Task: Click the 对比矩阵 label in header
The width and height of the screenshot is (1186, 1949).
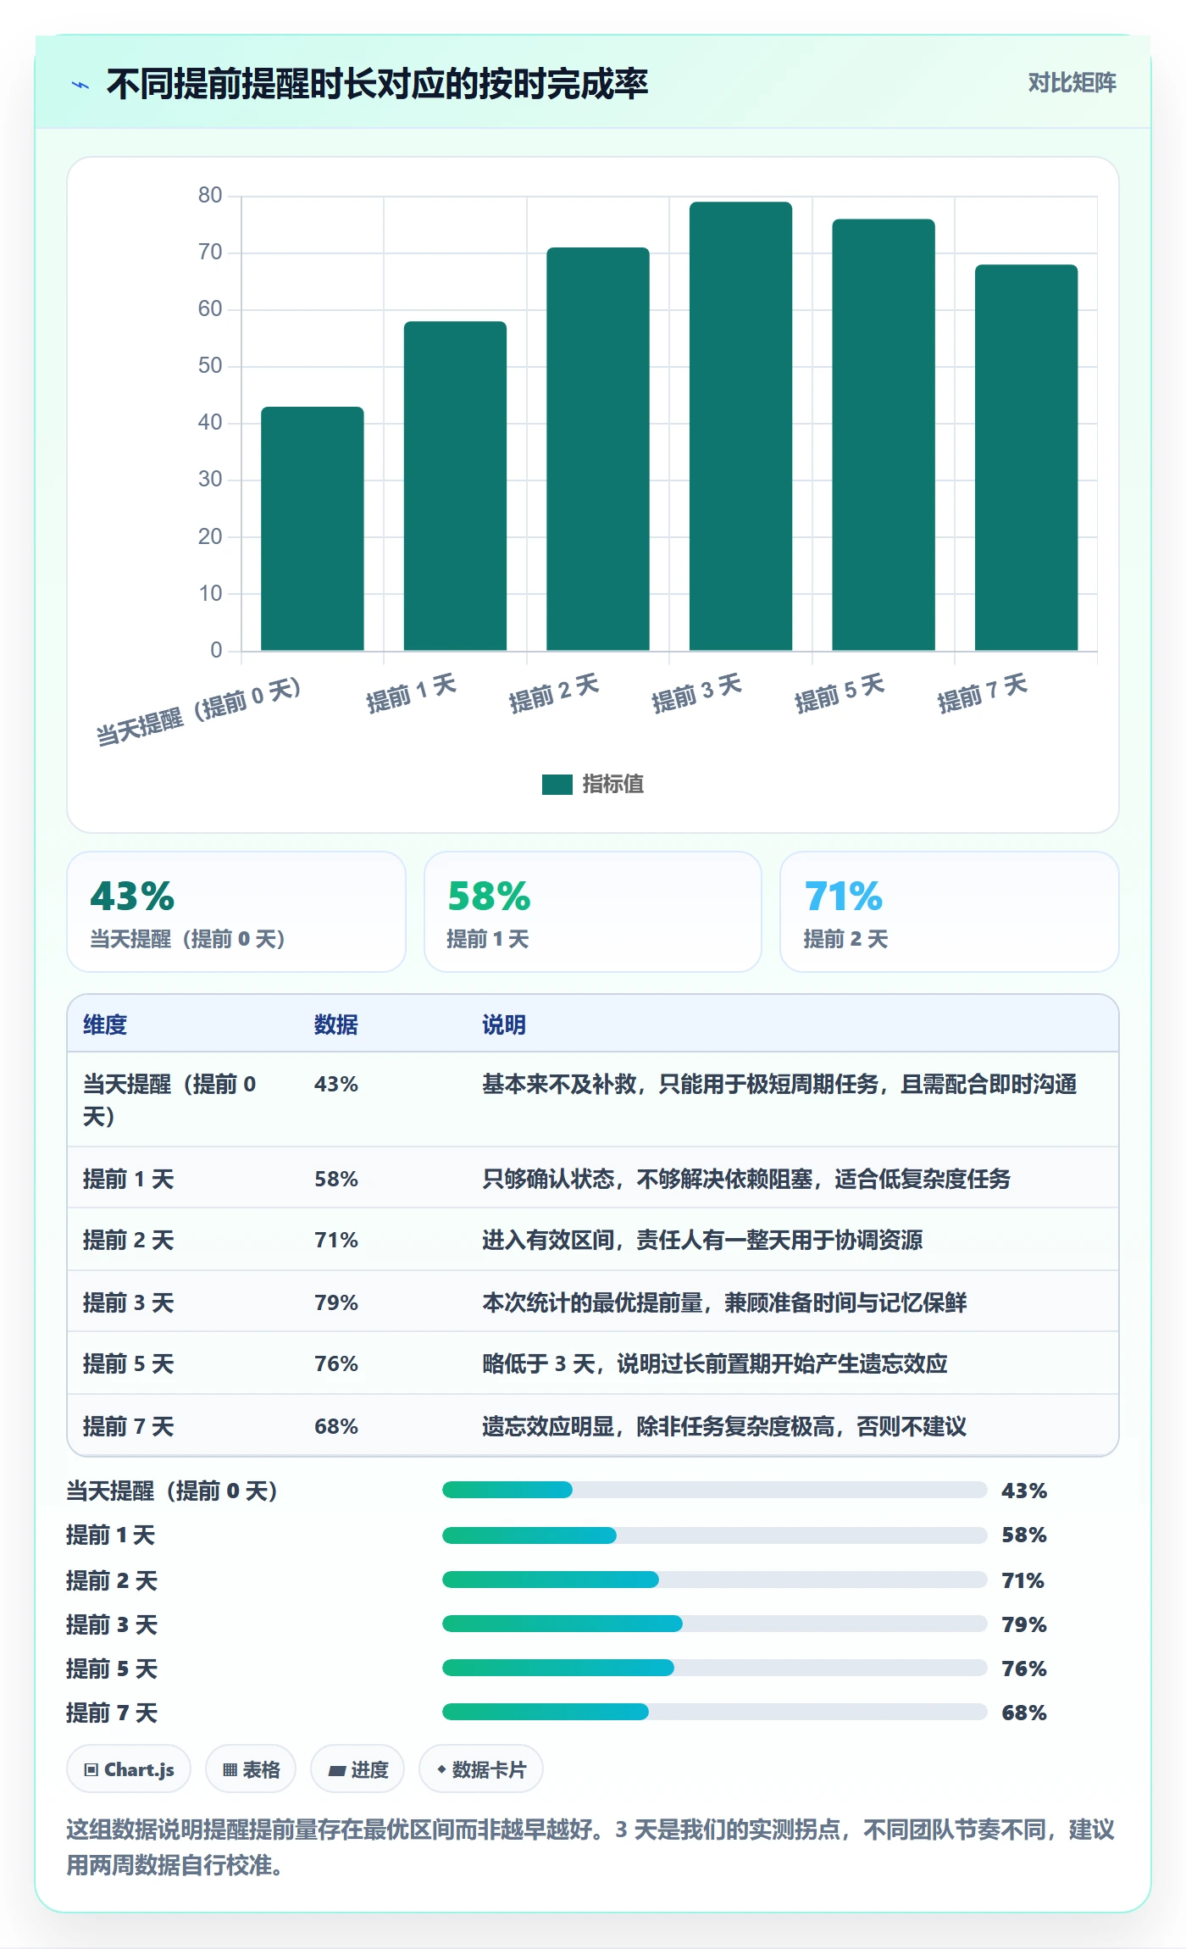Action: pyautogui.click(x=1072, y=83)
